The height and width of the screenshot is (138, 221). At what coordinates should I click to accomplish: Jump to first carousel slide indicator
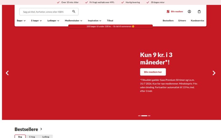[139, 116]
